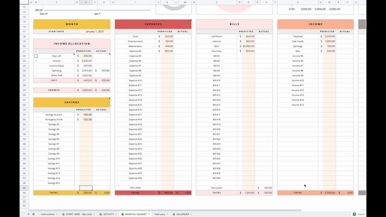
Task: Select the highlighted empty cell in Savings column
Action: [86, 188]
